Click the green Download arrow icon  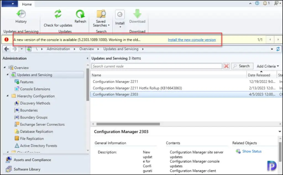[137, 14]
